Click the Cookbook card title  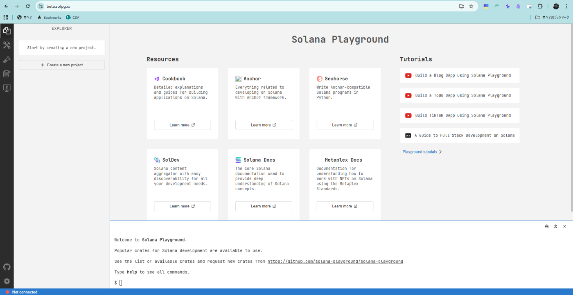pyautogui.click(x=174, y=79)
